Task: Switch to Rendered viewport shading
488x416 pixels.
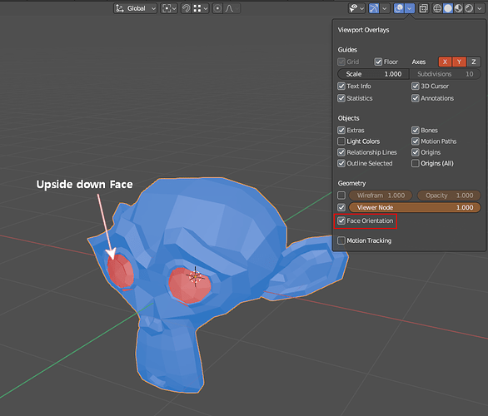Action: click(469, 8)
